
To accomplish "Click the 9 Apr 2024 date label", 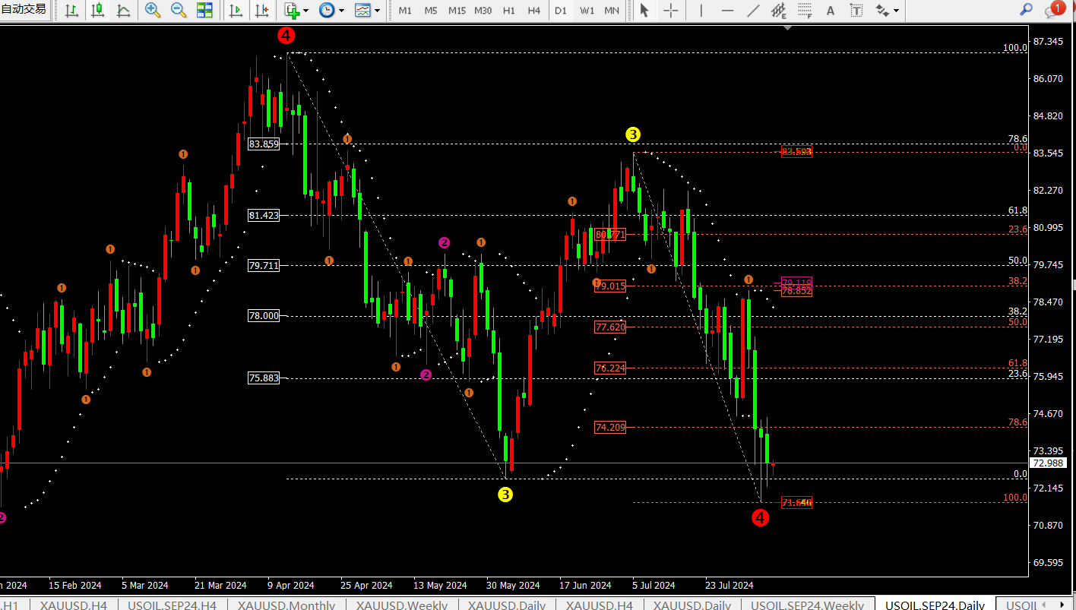I will (290, 586).
